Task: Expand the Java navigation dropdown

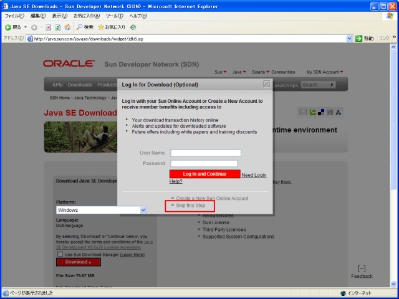Action: 244,72
